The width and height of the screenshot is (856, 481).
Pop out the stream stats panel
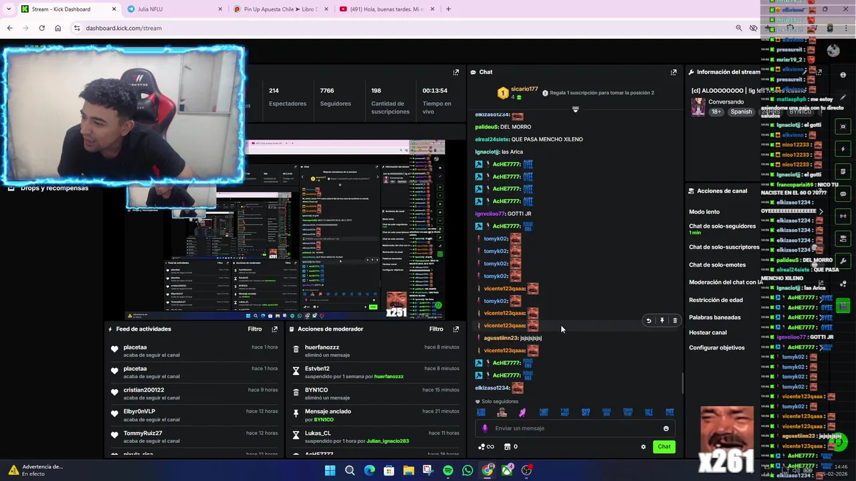coord(456,72)
